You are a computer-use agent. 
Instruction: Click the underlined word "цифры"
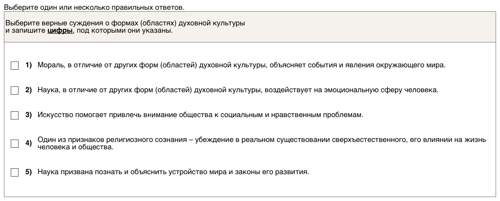pyautogui.click(x=60, y=30)
